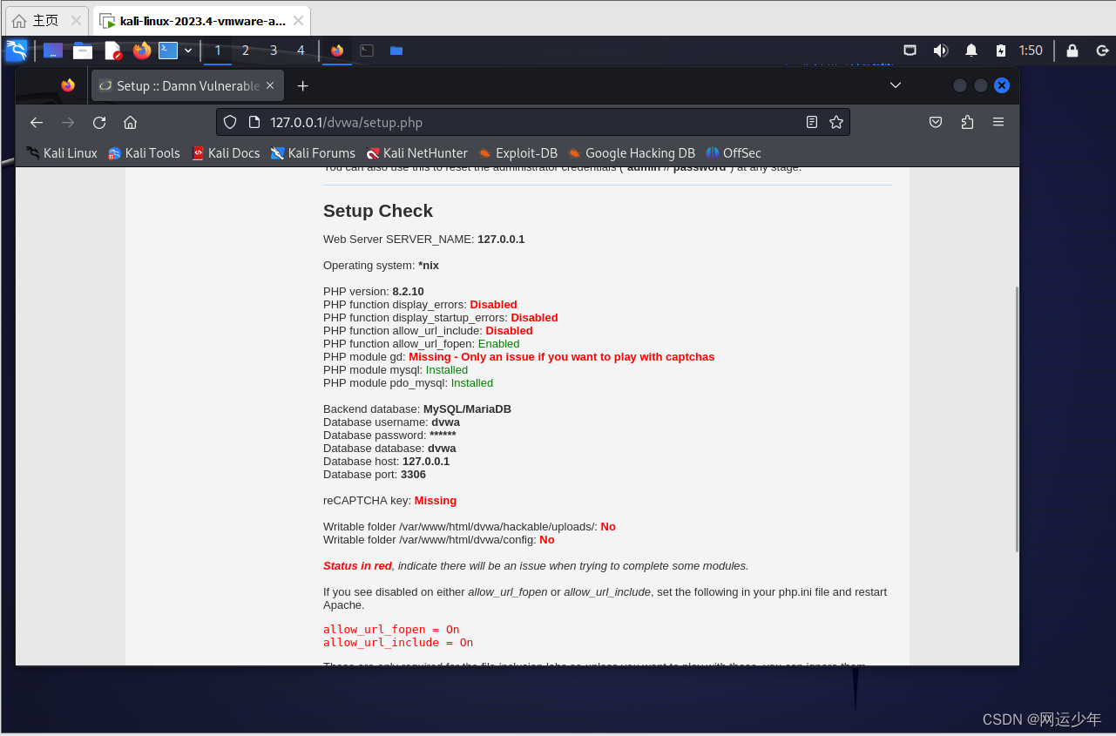Click the Setup Check heading
1116x736 pixels.
(x=378, y=211)
